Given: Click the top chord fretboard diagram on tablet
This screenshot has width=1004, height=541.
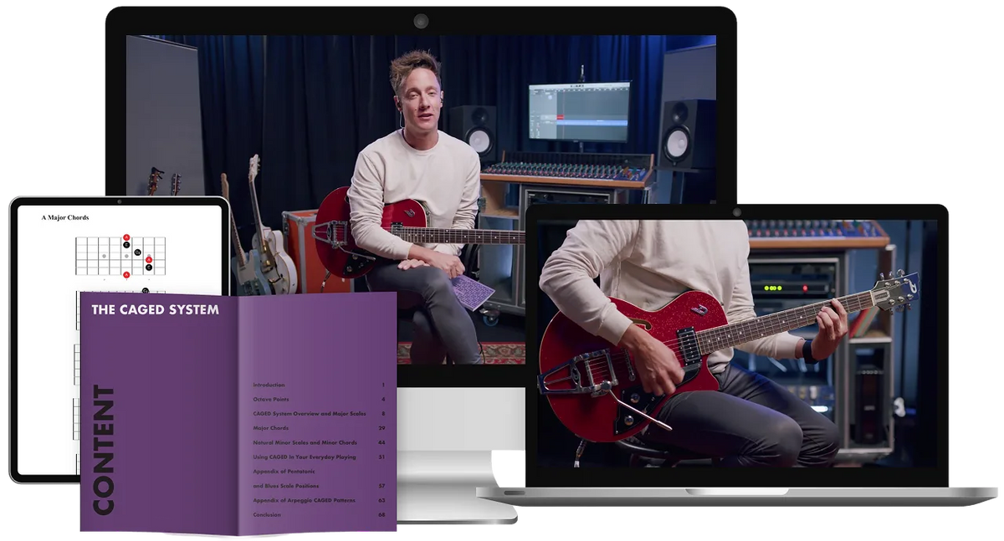Looking at the screenshot, I should (120, 256).
